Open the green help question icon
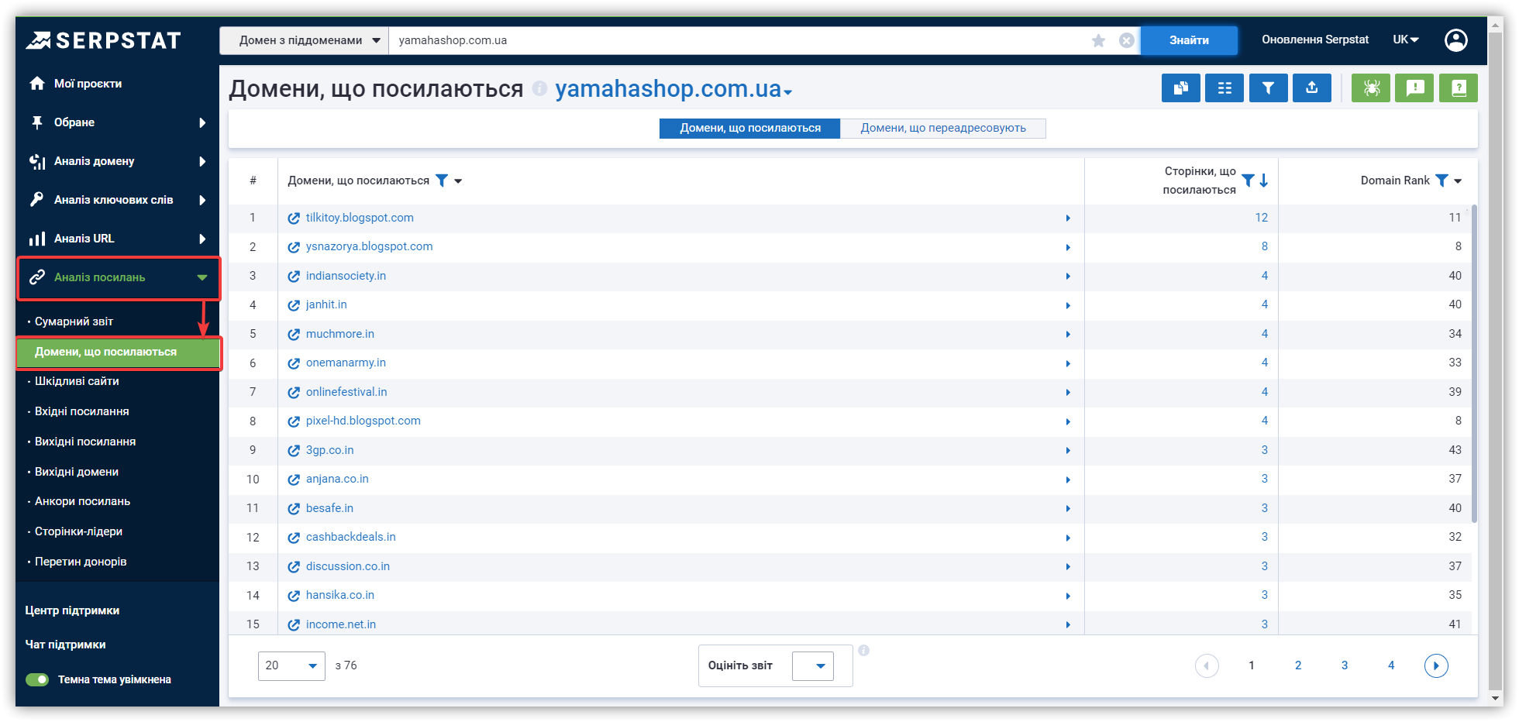The width and height of the screenshot is (1519, 722). (x=1459, y=88)
